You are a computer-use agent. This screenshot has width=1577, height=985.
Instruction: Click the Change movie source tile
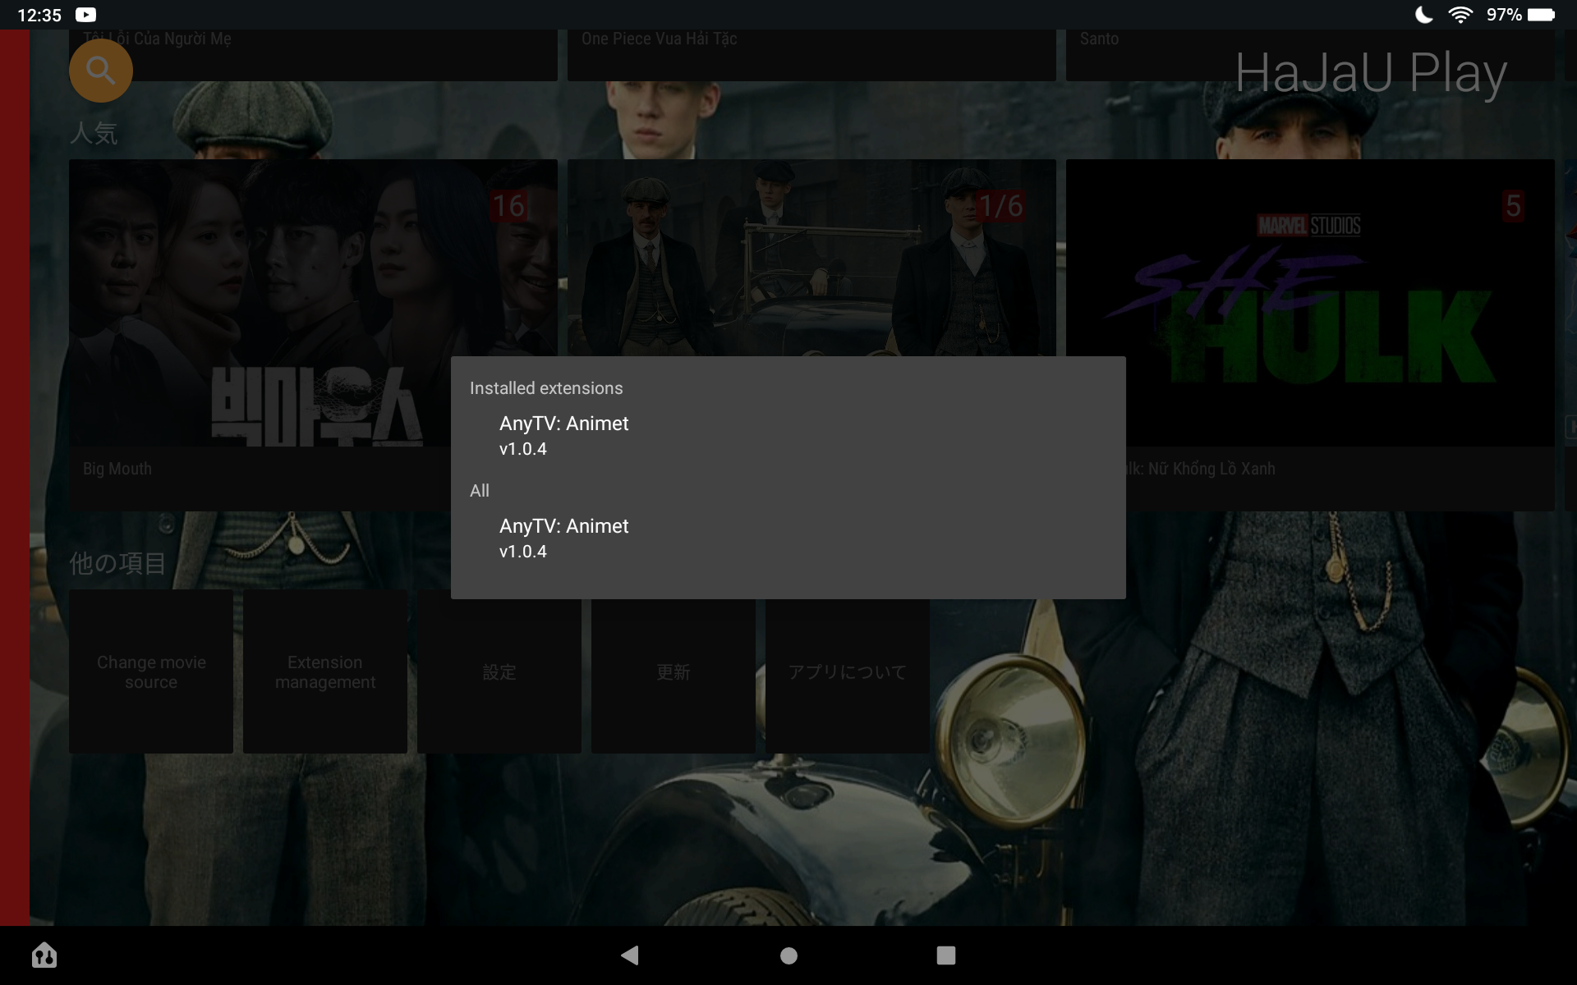[151, 671]
